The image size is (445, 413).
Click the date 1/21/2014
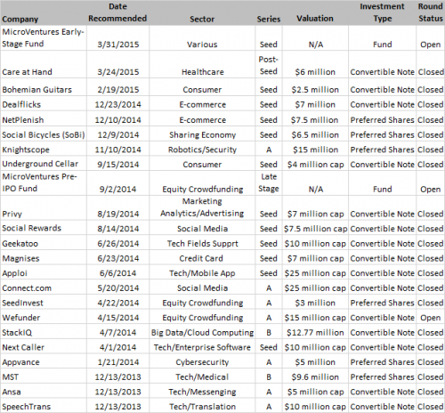point(118,362)
